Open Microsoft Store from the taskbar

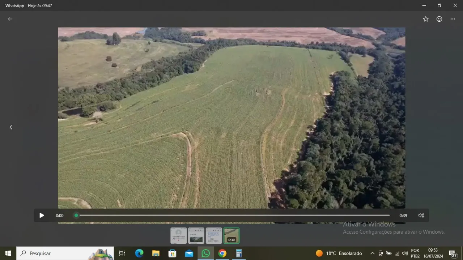(x=173, y=253)
